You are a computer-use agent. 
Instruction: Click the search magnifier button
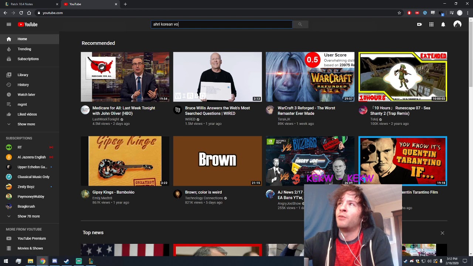300,24
